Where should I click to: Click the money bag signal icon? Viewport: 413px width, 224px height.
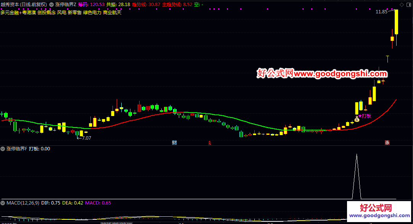click(357, 120)
